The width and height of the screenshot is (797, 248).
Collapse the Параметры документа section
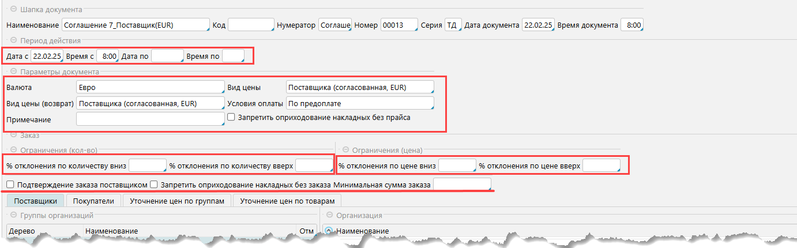pyautogui.click(x=13, y=72)
